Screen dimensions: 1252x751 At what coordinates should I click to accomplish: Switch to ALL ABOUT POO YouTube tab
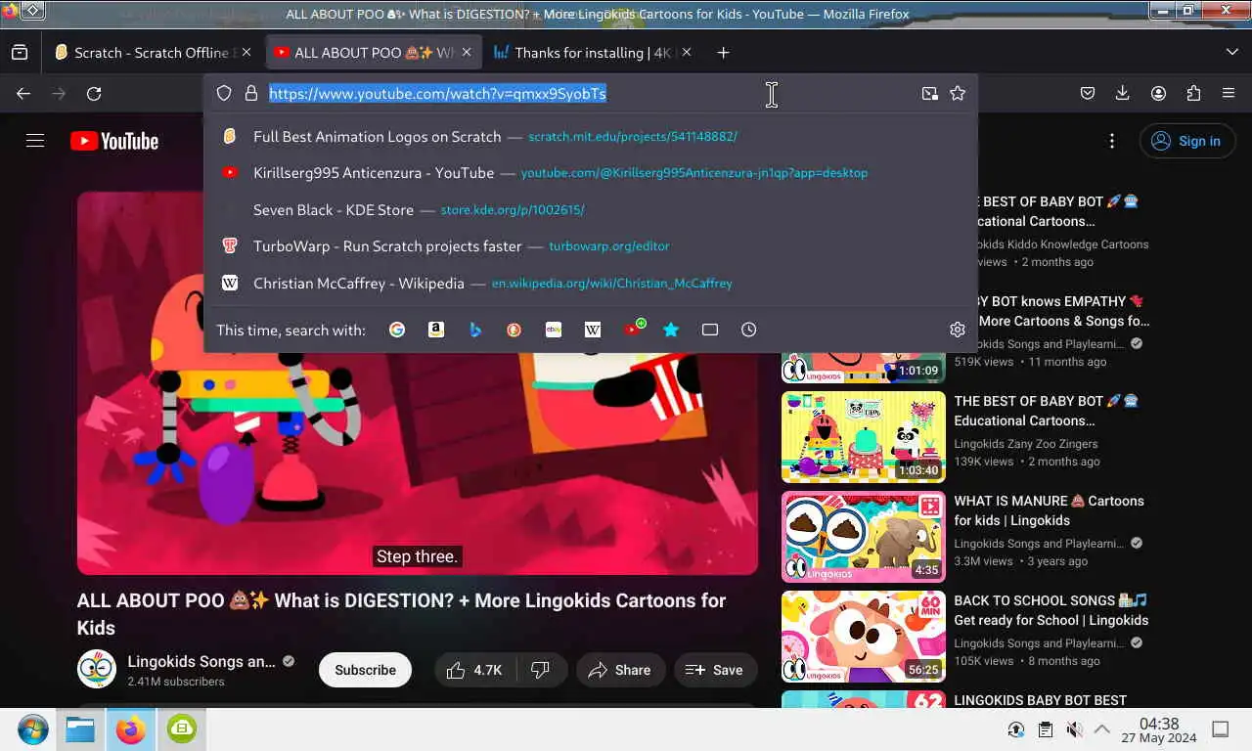372,52
